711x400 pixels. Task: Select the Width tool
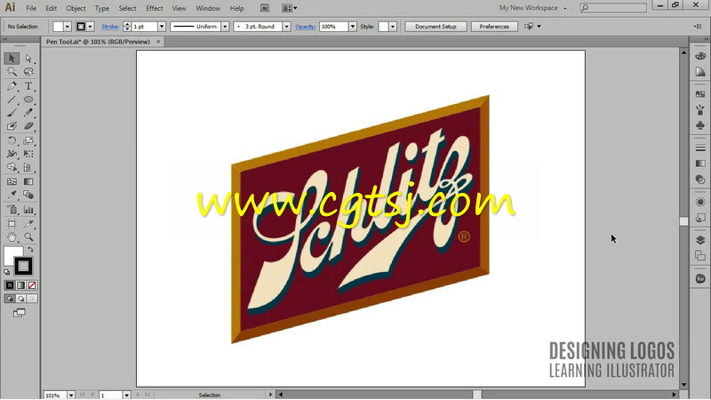point(12,154)
